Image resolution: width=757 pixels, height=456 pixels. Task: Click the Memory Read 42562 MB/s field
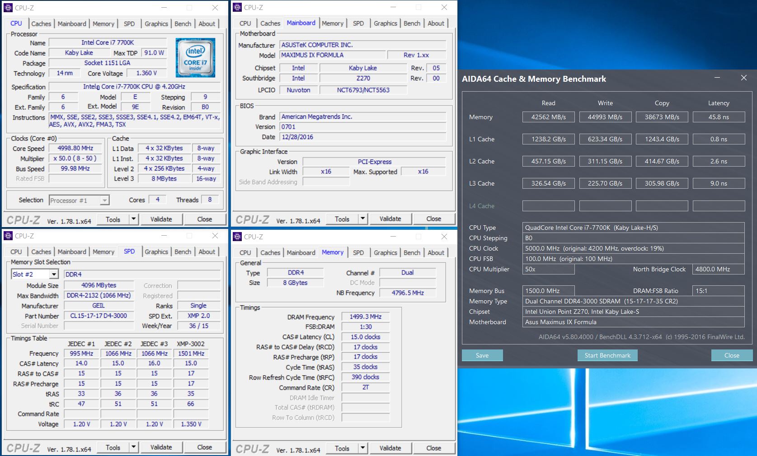coord(548,117)
